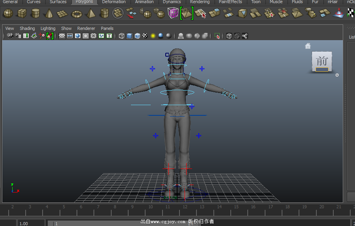Screen dimensions: 355x226
Task: Toggle the Resolution Gate display
Action: (78, 36)
